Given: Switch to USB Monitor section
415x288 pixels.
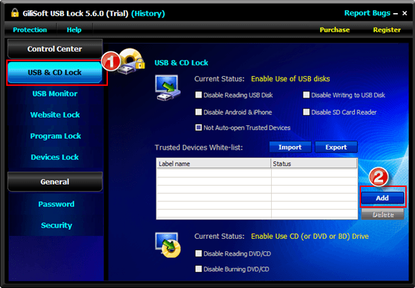Looking at the screenshot, I should click(55, 93).
